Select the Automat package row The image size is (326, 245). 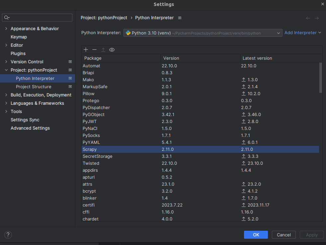pyautogui.click(x=201, y=66)
